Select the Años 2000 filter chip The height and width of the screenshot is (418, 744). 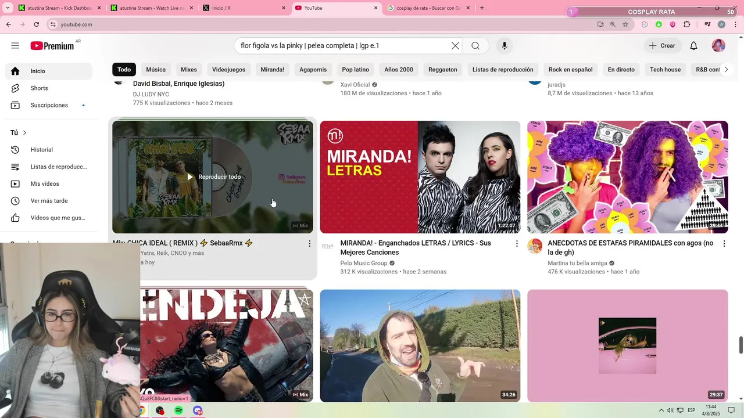(x=399, y=70)
